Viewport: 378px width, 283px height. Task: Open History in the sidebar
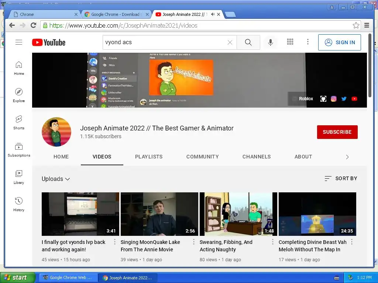tap(19, 205)
